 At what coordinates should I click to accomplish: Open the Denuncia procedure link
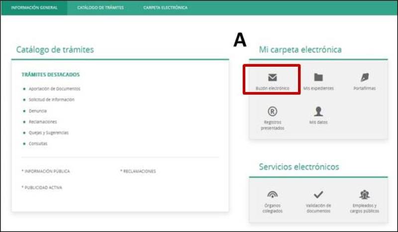[x=38, y=111]
